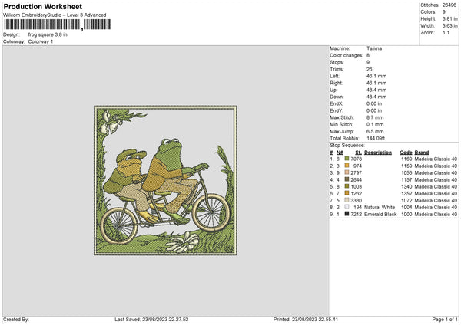Click the 'Created By:' footer label
Screen dimensions: 461x325
click(x=16, y=319)
